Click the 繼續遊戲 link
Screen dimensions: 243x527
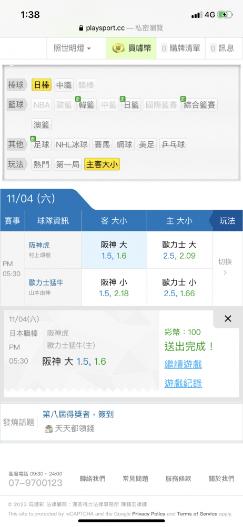(x=183, y=364)
